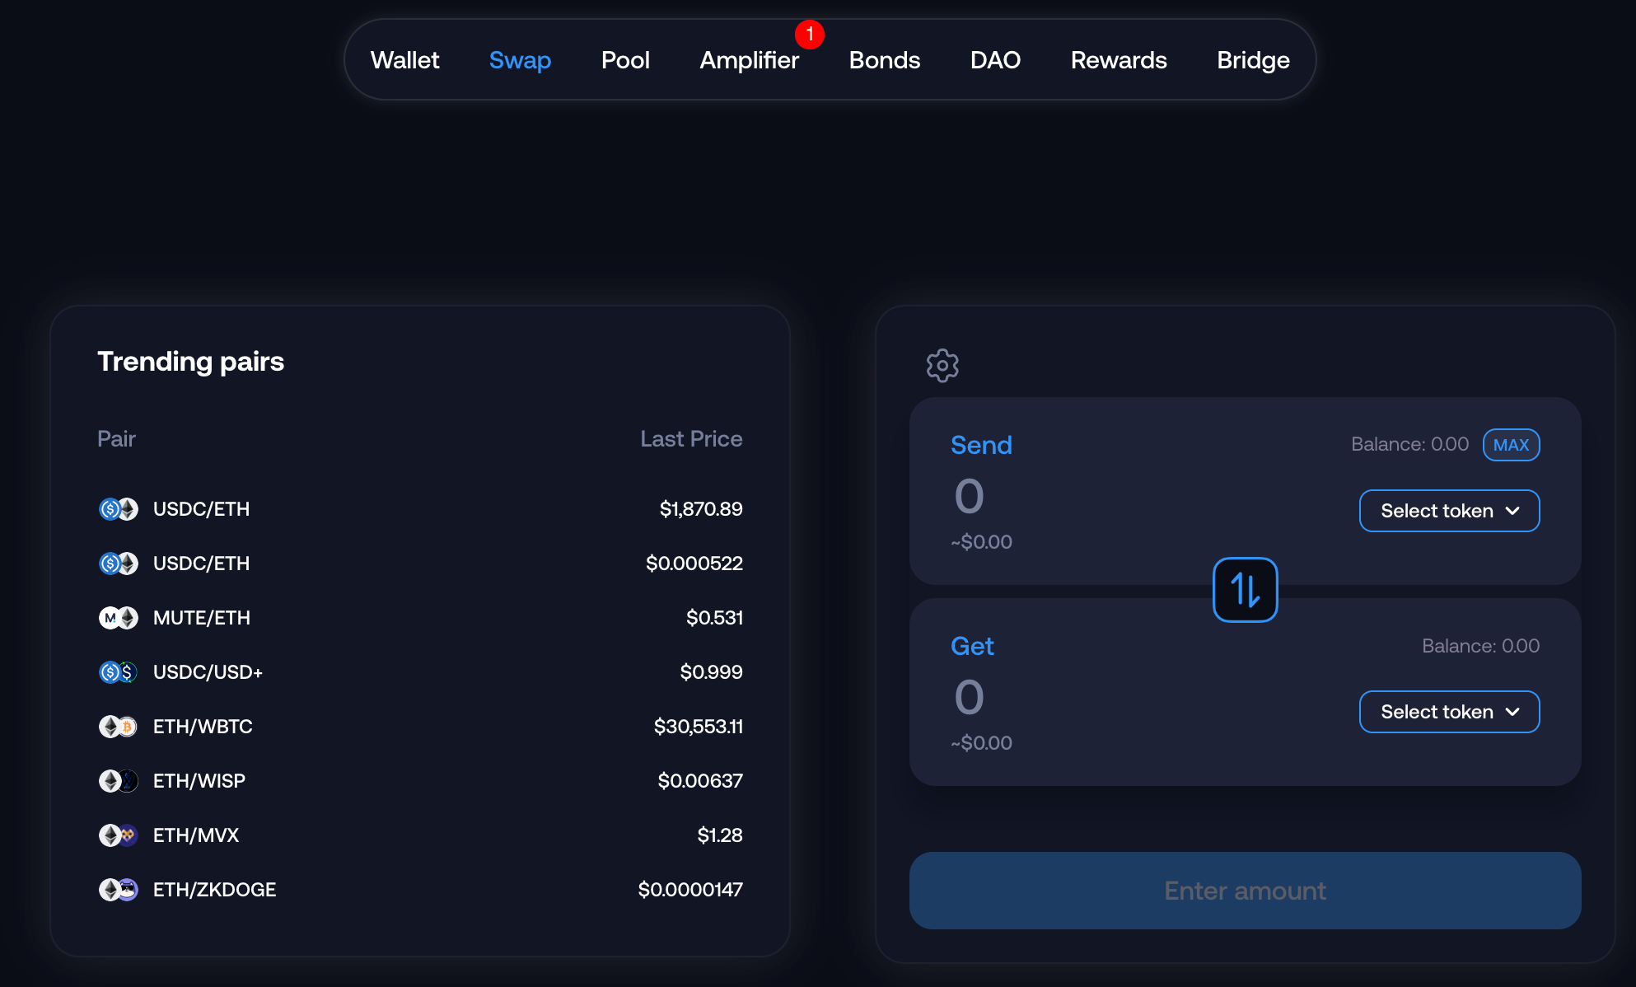Click the ETH/MVX token pair icon
Image resolution: width=1636 pixels, height=987 pixels.
[118, 835]
